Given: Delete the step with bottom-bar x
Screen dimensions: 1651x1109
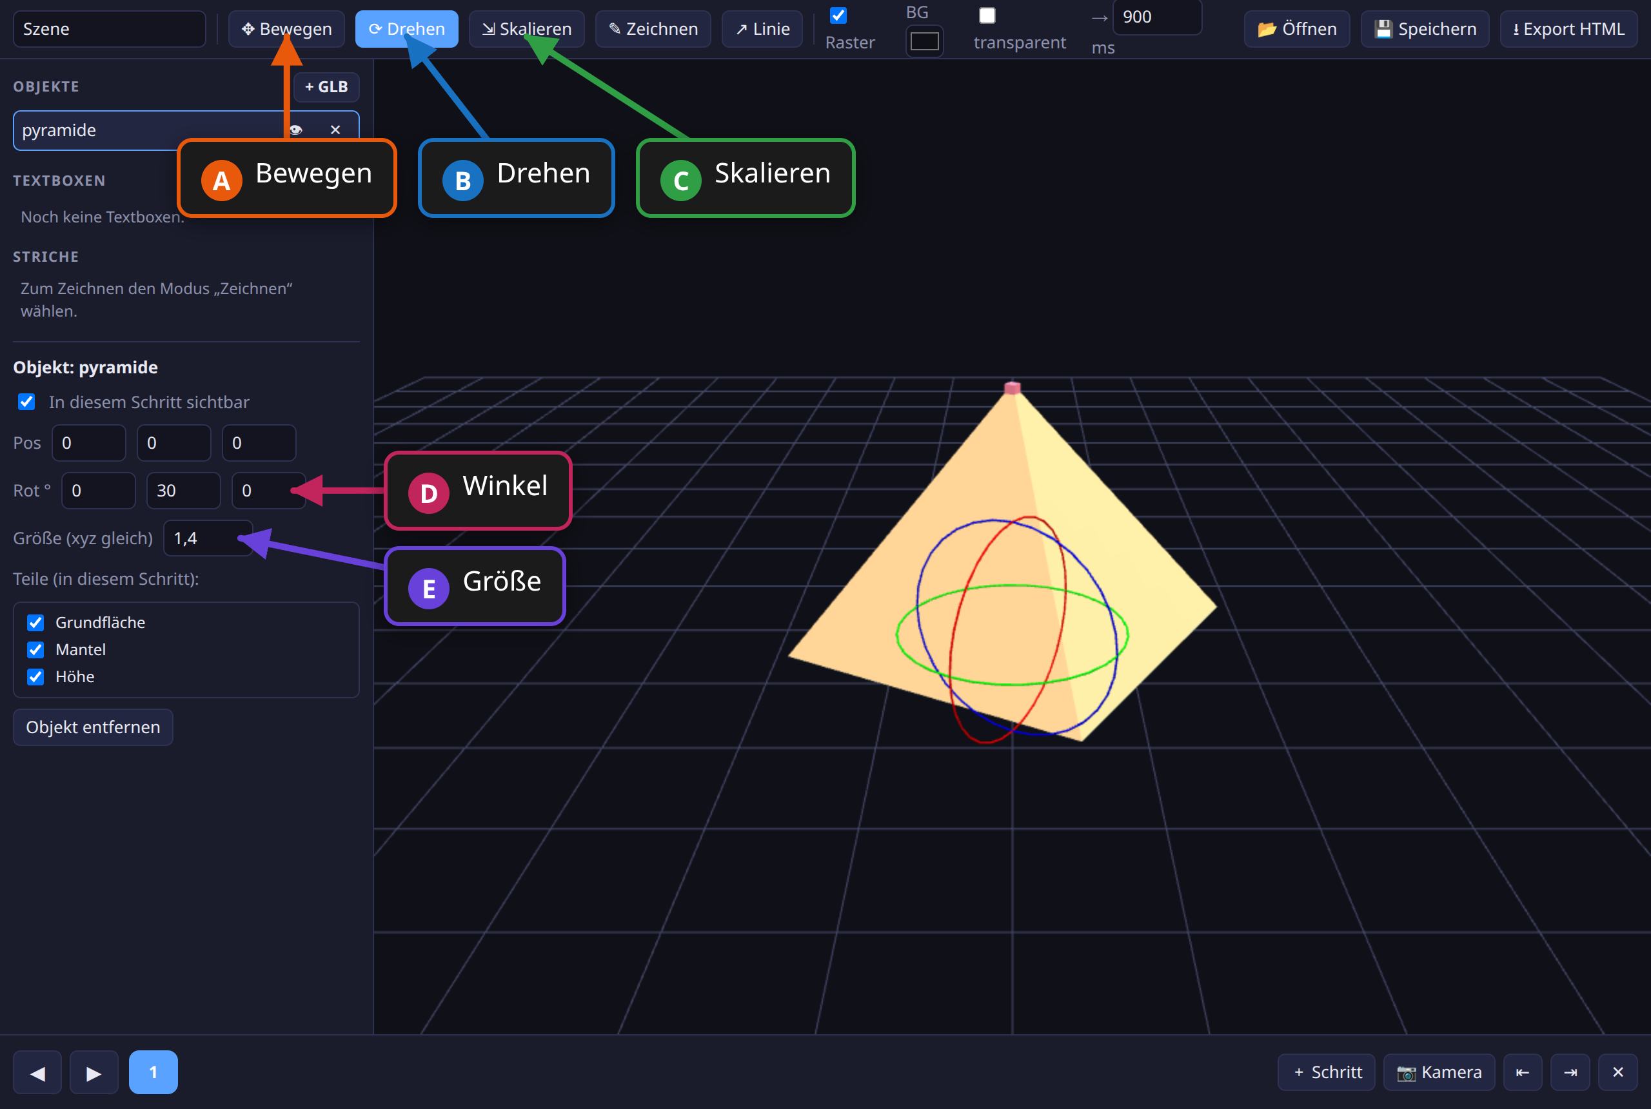Looking at the screenshot, I should click(1617, 1072).
